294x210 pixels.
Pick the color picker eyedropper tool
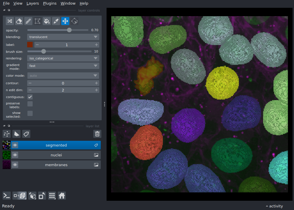[56, 21]
